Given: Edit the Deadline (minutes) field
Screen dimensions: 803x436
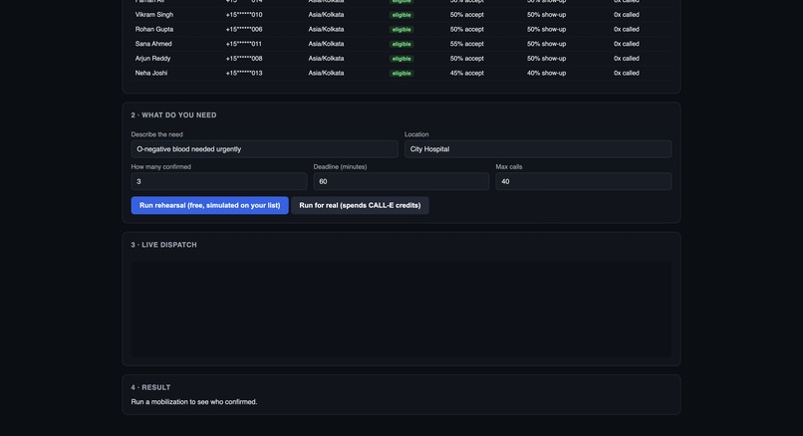Looking at the screenshot, I should tap(401, 181).
